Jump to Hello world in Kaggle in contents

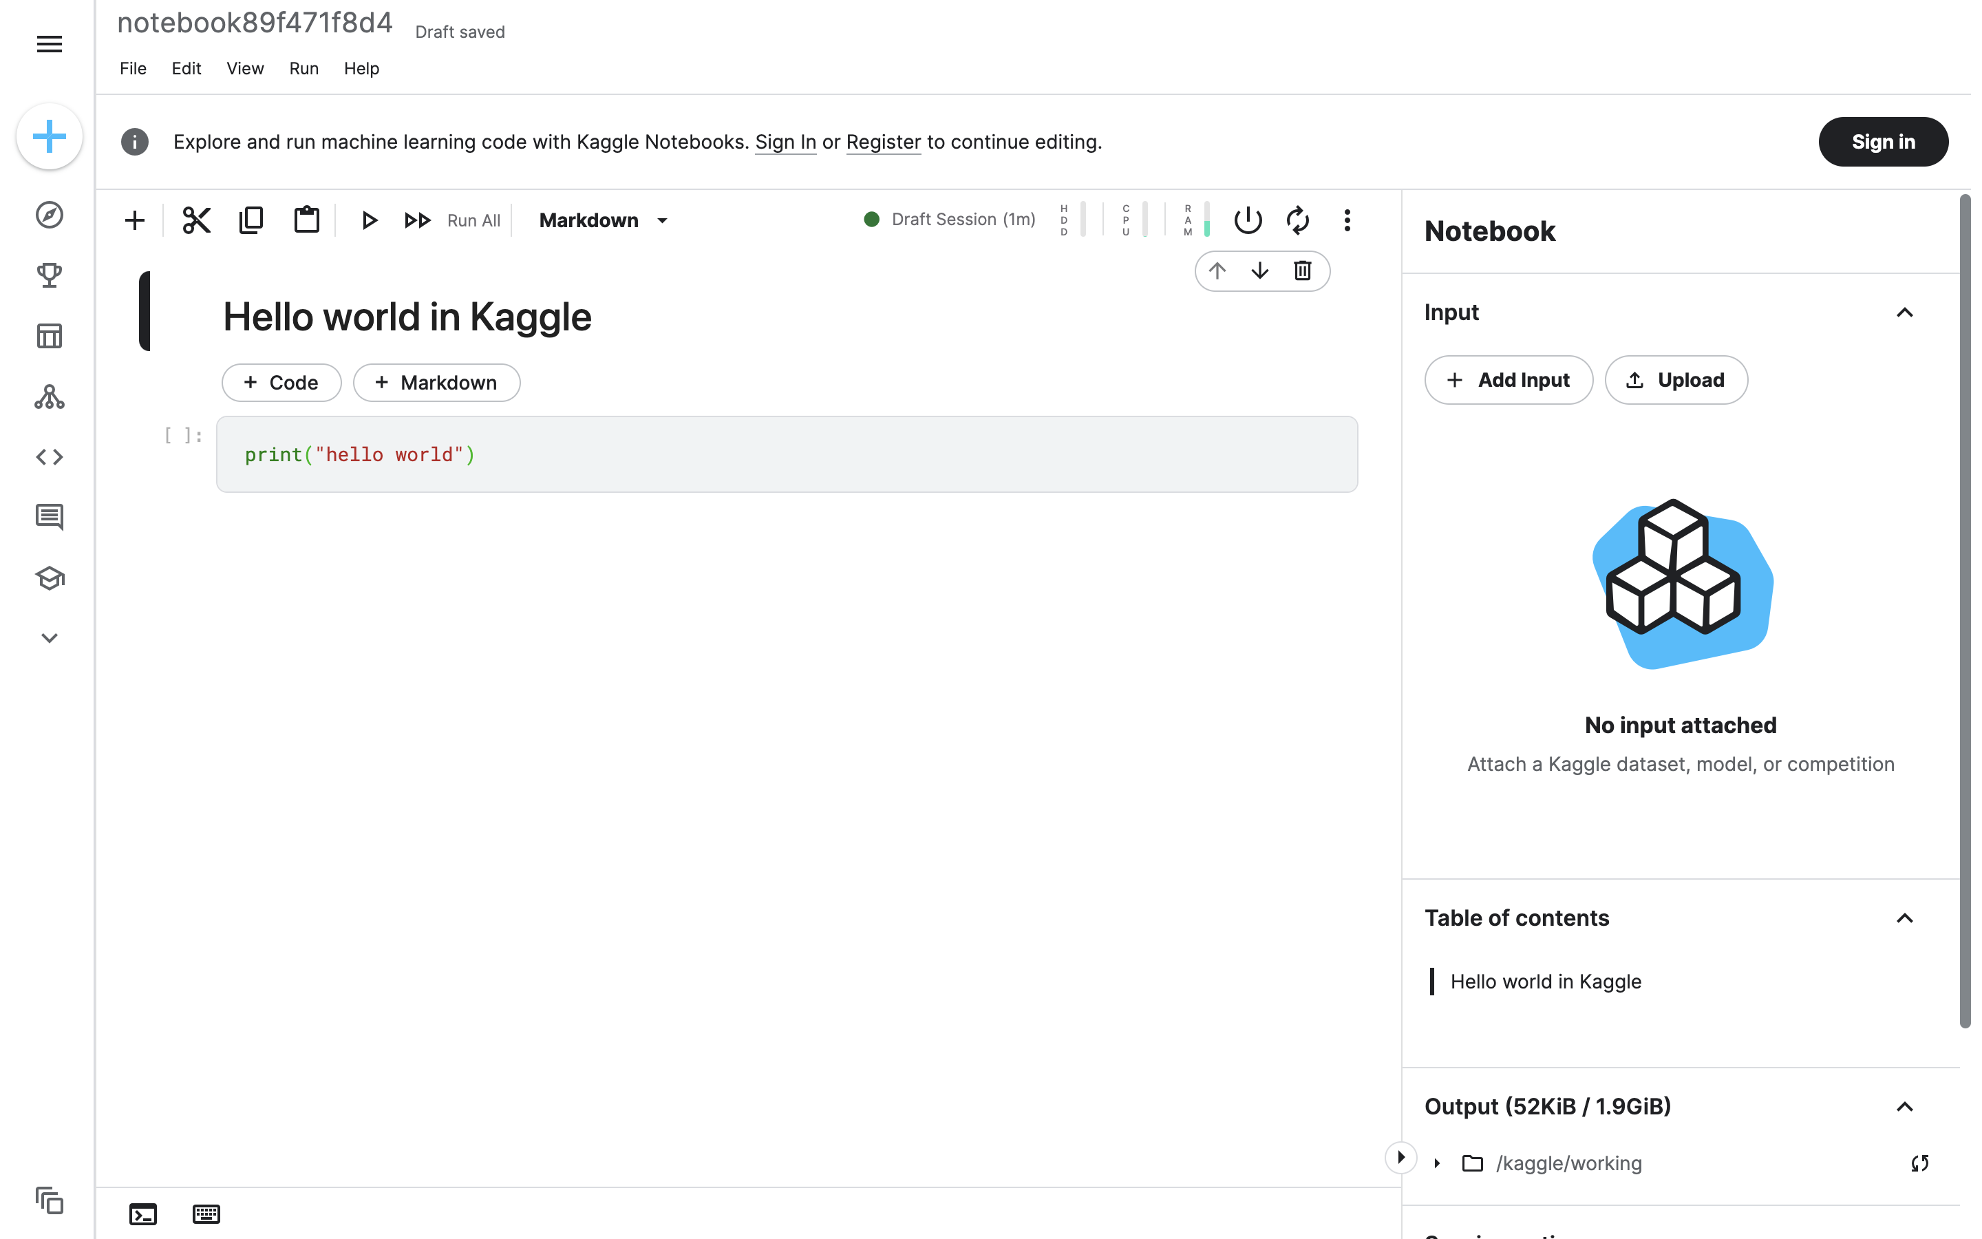click(x=1546, y=982)
